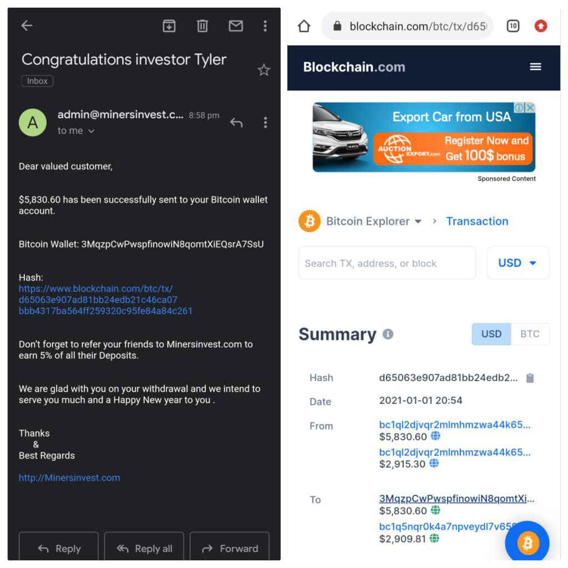
Task: Mark email as unread with the envelope icon
Action: pos(236,26)
